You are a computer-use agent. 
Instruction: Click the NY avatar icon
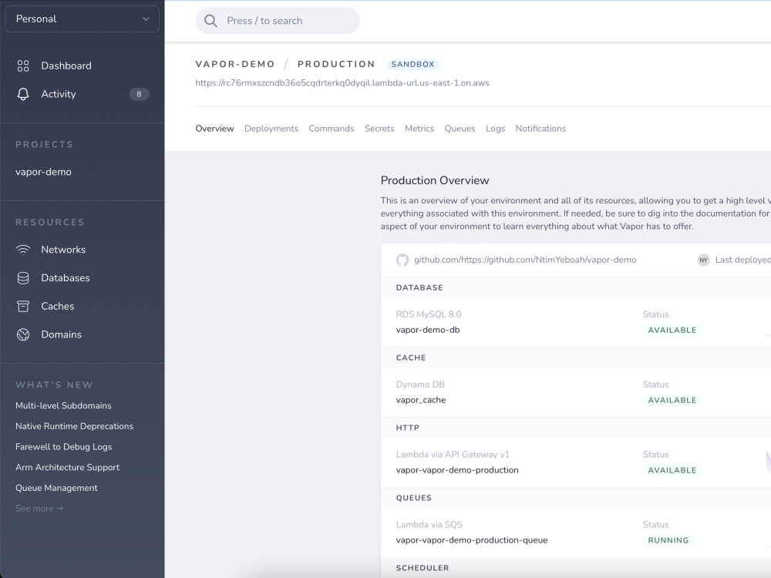click(703, 260)
